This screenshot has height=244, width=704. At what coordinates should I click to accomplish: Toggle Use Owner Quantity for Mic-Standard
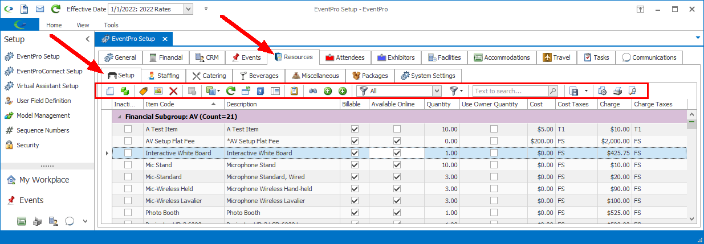click(494, 177)
